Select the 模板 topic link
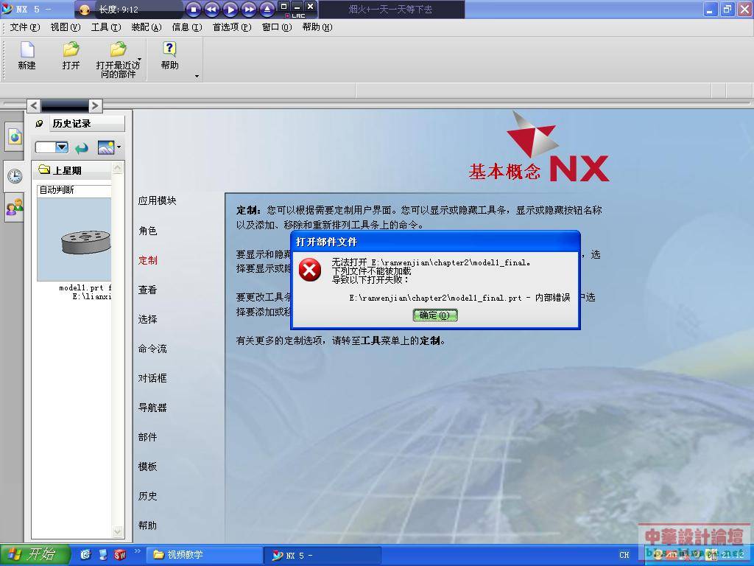Image resolution: width=754 pixels, height=566 pixels. pos(147,467)
